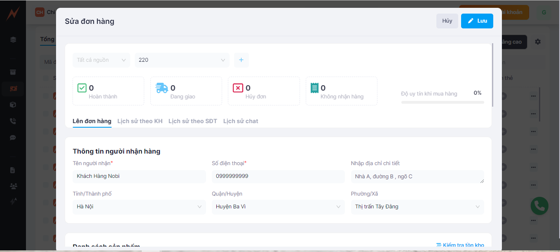
Task: Open the Lịch sử chat tab
Action: (241, 121)
